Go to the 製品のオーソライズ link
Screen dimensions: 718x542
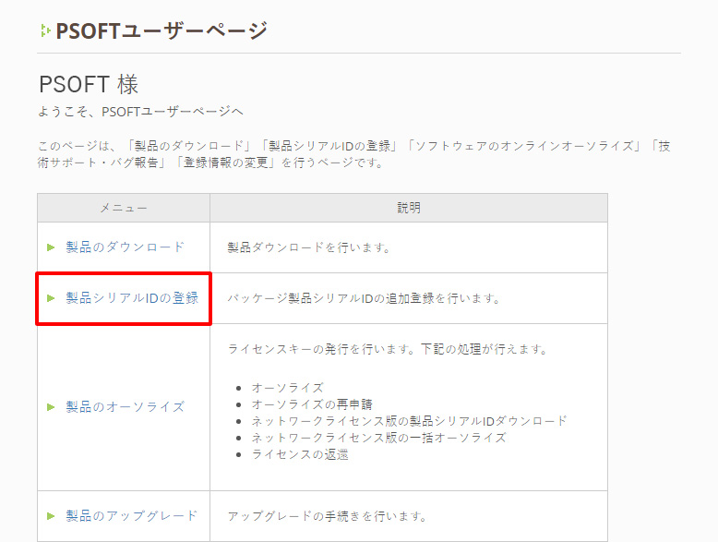click(x=126, y=407)
